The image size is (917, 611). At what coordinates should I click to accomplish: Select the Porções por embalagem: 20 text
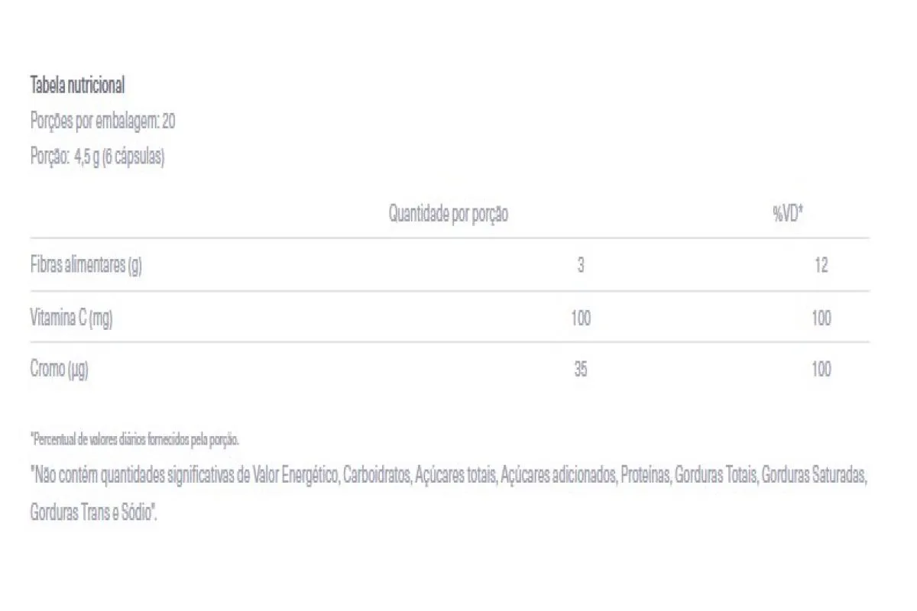coord(102,121)
